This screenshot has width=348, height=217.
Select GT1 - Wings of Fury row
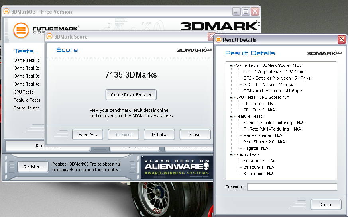coord(273,72)
